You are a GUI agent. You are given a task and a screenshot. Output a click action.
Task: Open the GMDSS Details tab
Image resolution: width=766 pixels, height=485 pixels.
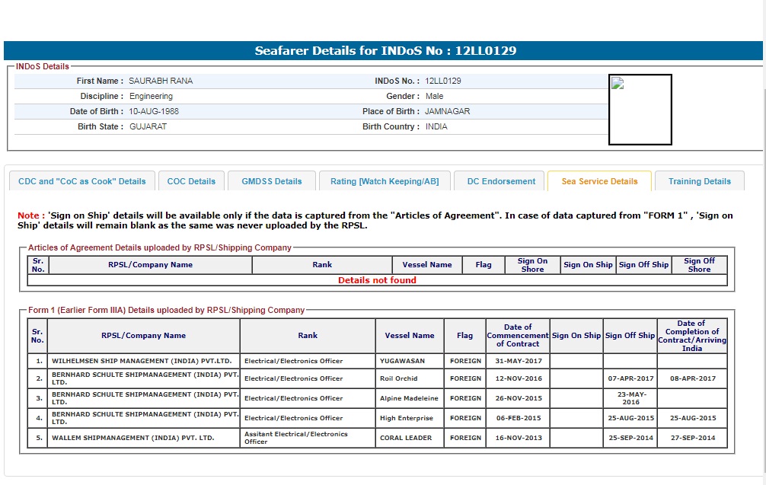click(272, 181)
